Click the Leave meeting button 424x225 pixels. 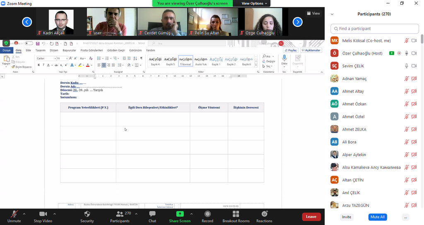pos(311,217)
